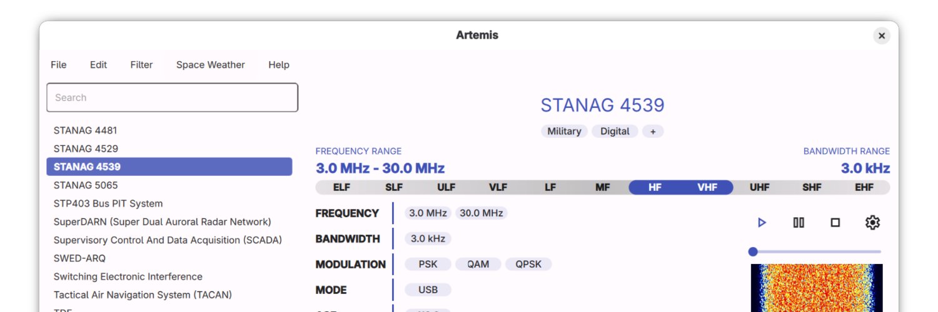The image size is (938, 312).
Task: Select SuperDARN radar network entry
Action: pyautogui.click(x=169, y=222)
